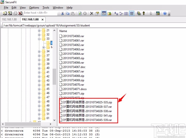
Task: Collapse folder 33 in the tree
Action: [x=39, y=39]
